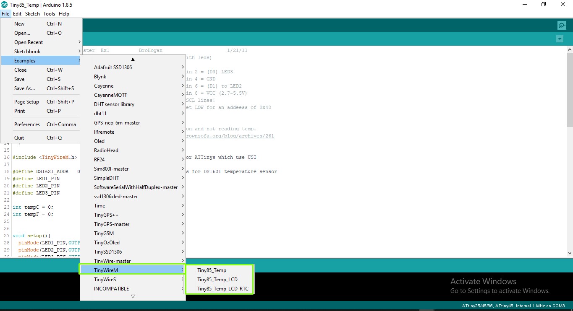Open the Oled examples submenu
This screenshot has width=573, height=311.
click(133, 141)
